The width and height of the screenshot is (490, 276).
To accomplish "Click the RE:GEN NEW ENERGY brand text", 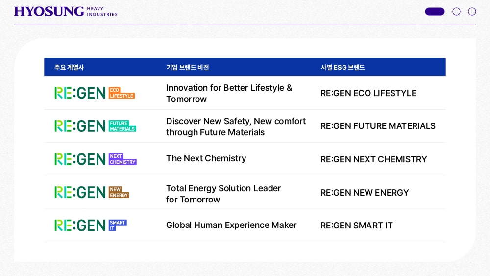I will 365,193.
